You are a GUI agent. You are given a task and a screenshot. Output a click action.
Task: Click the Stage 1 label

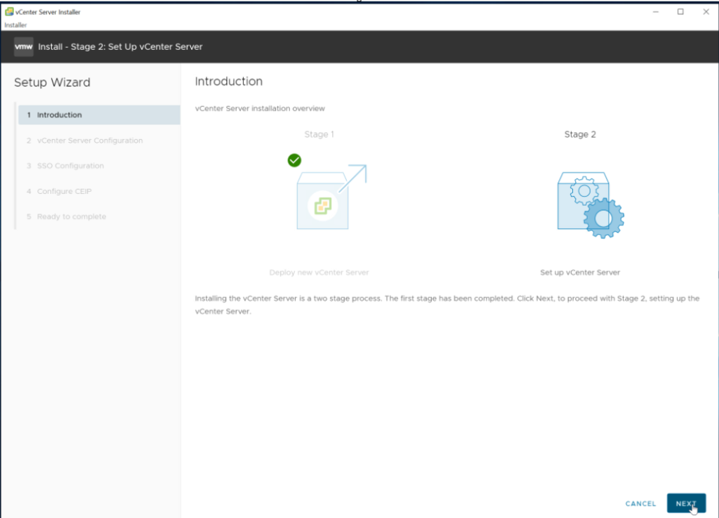pos(319,134)
